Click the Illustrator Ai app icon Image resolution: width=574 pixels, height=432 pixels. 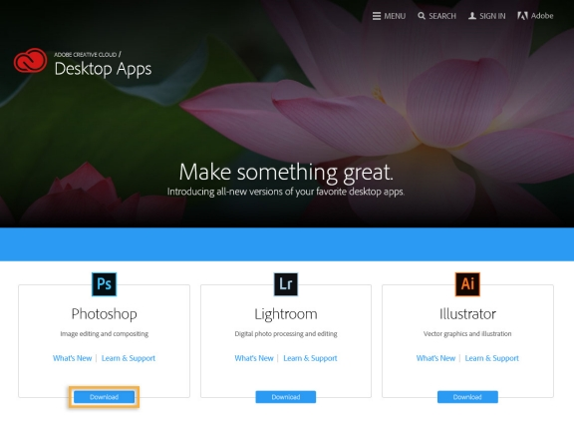tap(467, 284)
